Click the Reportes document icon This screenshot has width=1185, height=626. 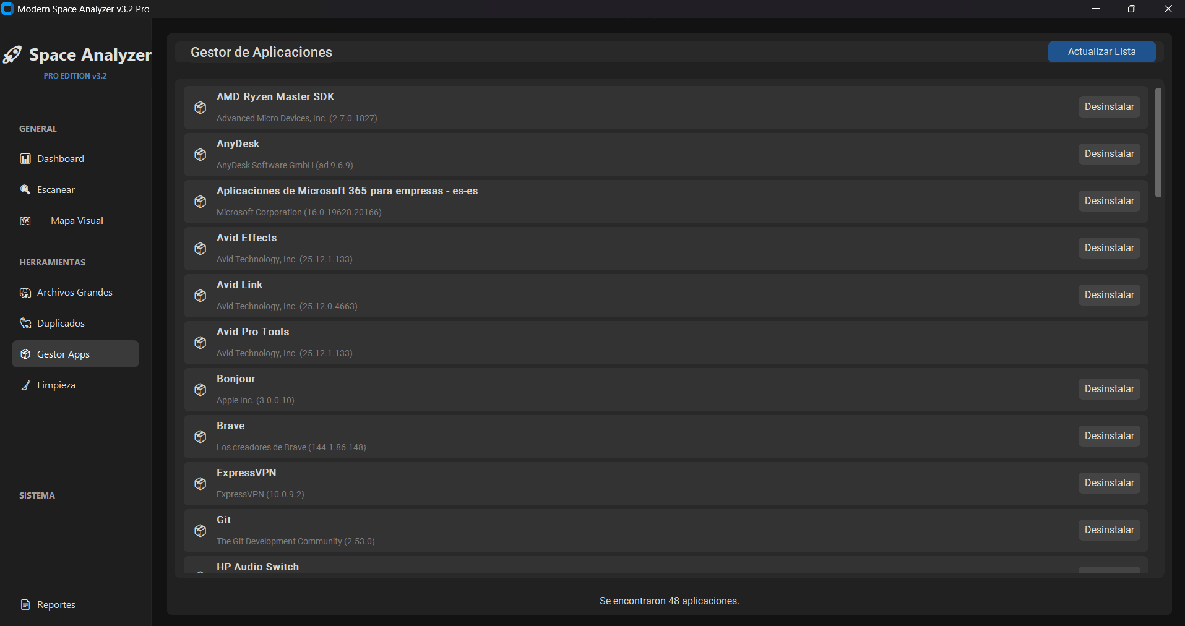point(25,604)
